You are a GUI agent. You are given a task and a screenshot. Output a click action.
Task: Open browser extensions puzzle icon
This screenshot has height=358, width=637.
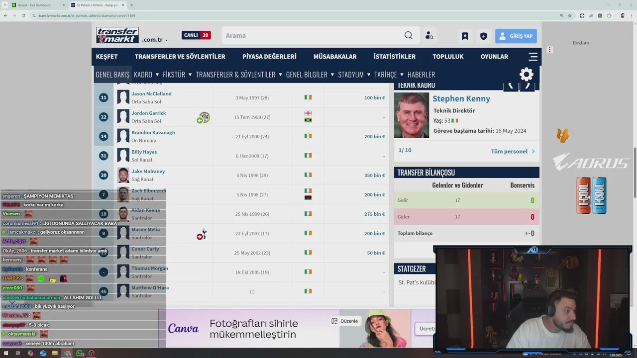tap(609, 15)
